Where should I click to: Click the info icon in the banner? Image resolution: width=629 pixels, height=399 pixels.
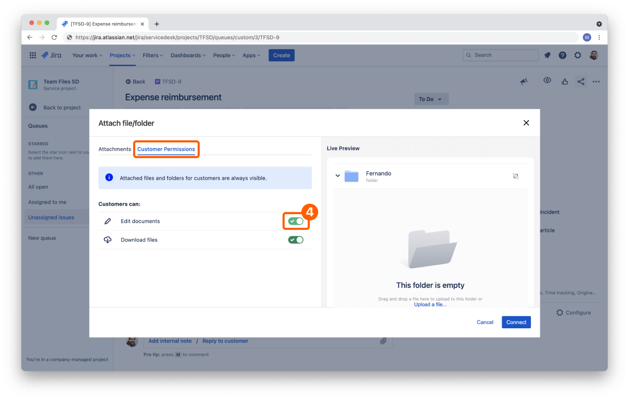[109, 178]
